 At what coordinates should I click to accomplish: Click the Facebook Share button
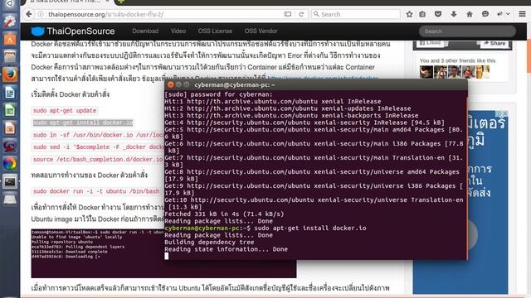click(494, 43)
